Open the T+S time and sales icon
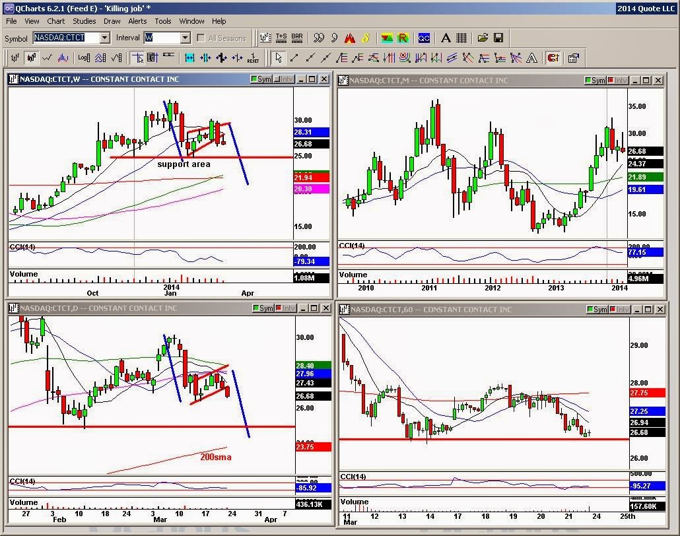This screenshot has width=680, height=536. [281, 38]
